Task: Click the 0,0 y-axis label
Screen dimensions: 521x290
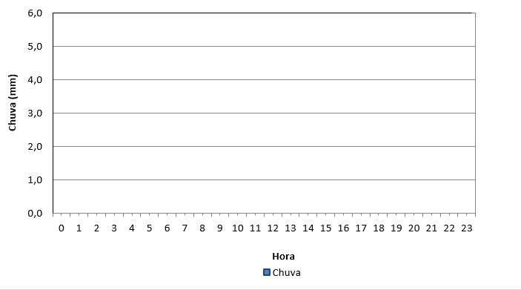Action: 36,214
